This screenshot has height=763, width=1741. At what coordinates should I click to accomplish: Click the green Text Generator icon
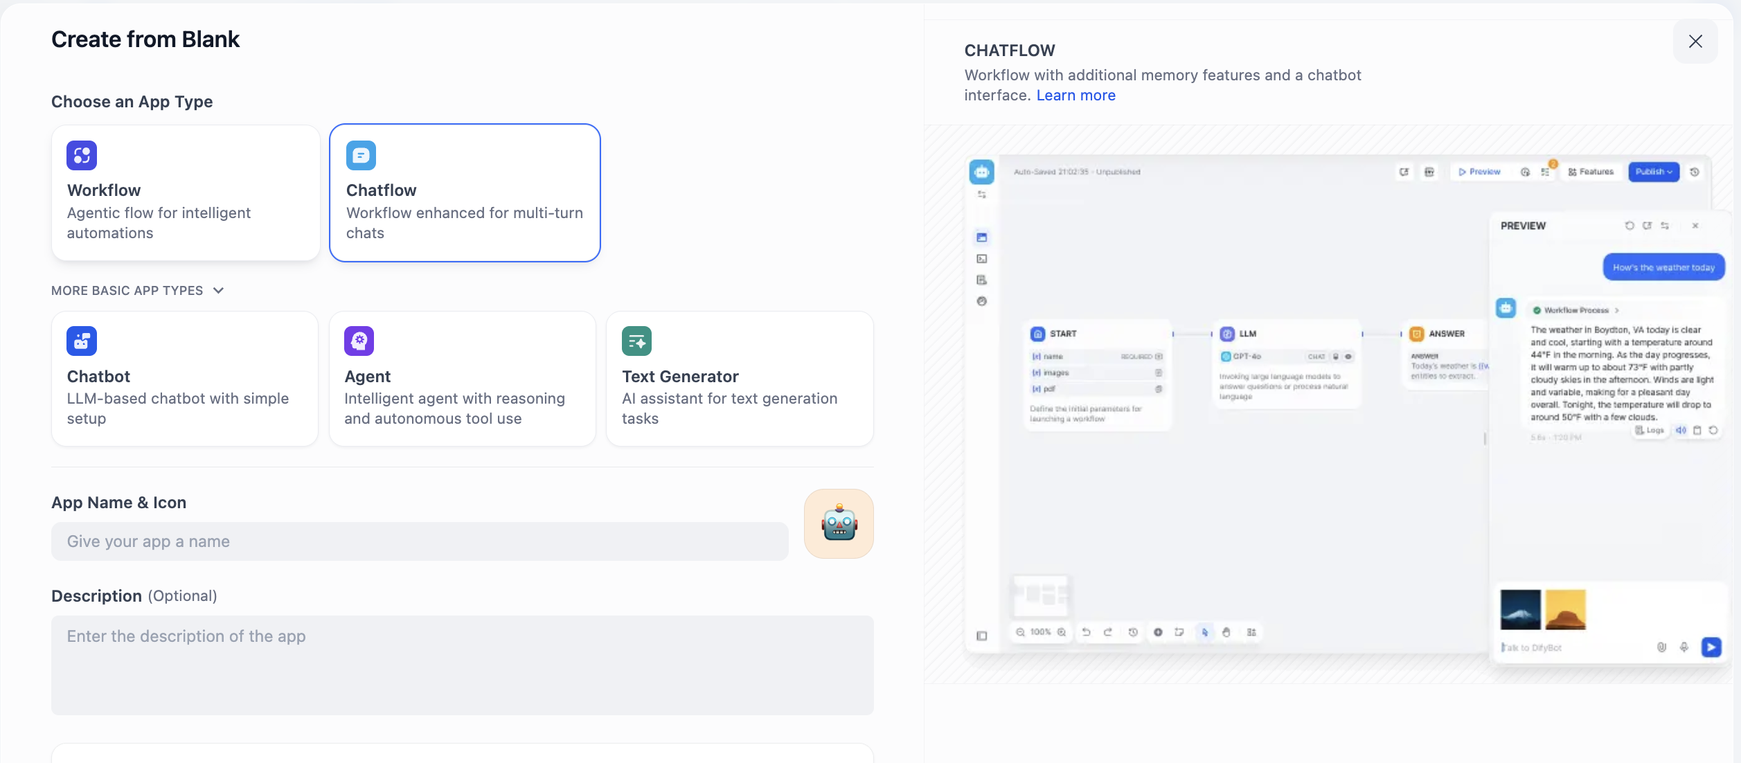click(x=636, y=341)
